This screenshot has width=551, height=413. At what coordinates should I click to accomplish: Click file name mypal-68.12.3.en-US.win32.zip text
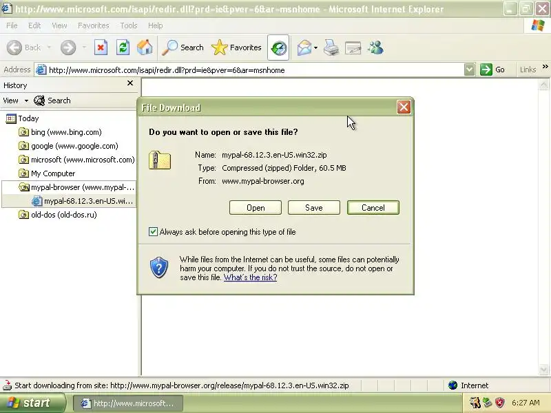pyautogui.click(x=274, y=155)
